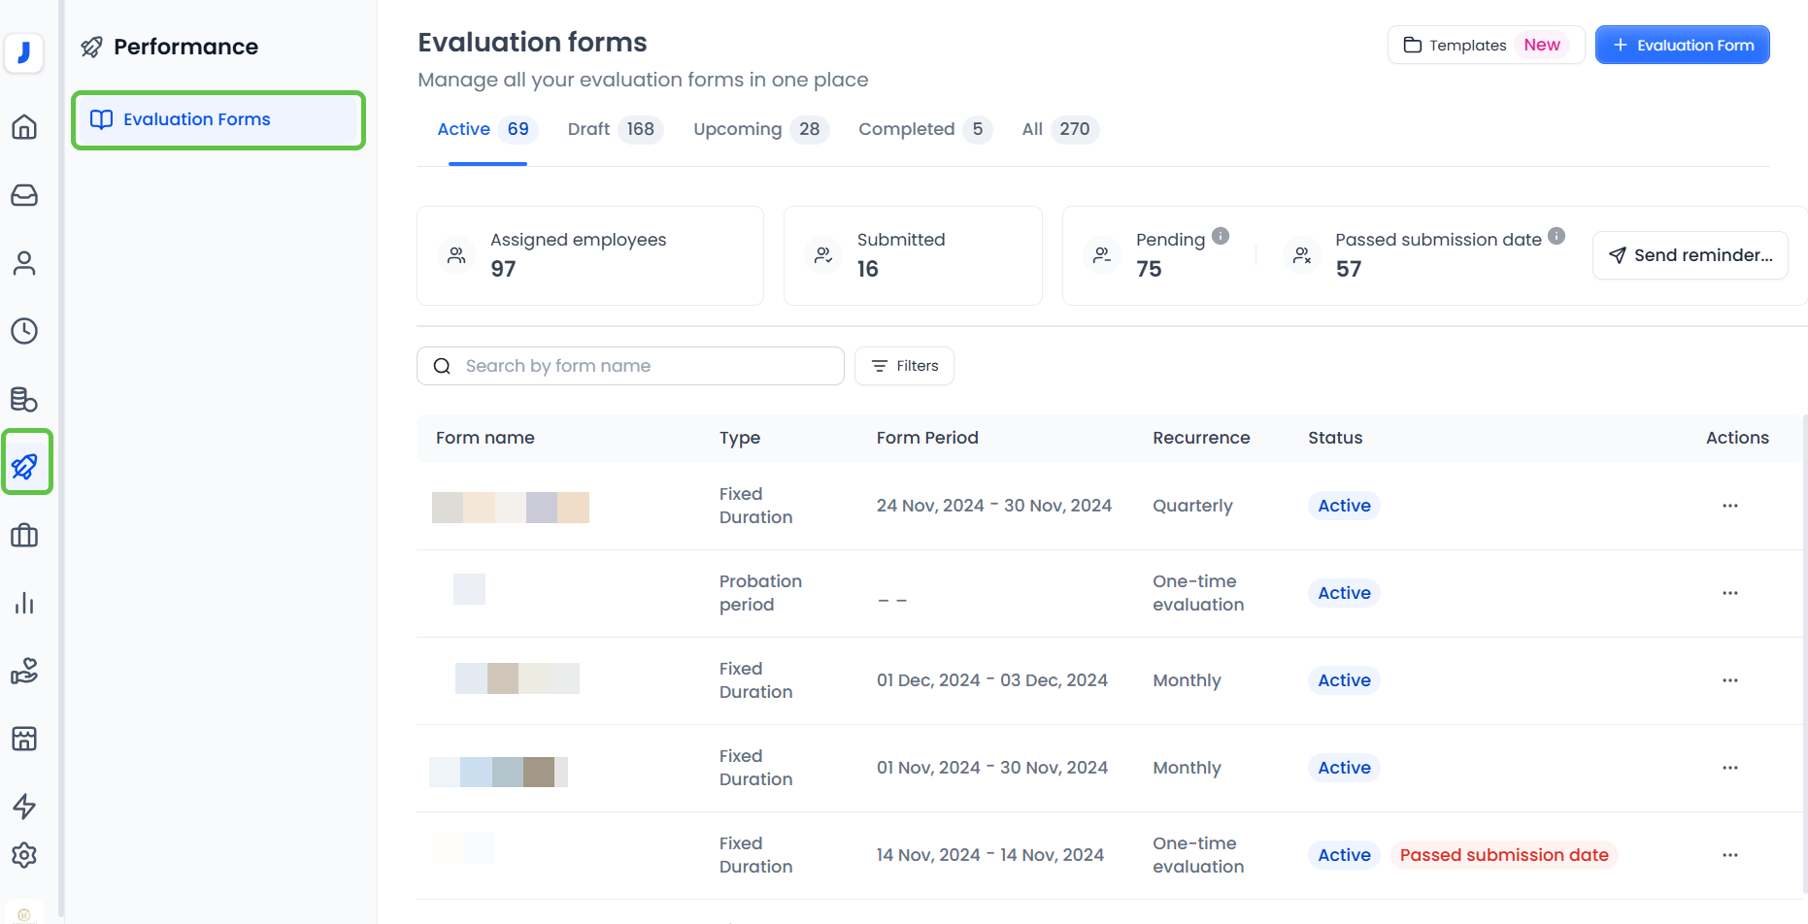Open the clock time-tracking icon
This screenshot has width=1808, height=924.
(x=24, y=331)
